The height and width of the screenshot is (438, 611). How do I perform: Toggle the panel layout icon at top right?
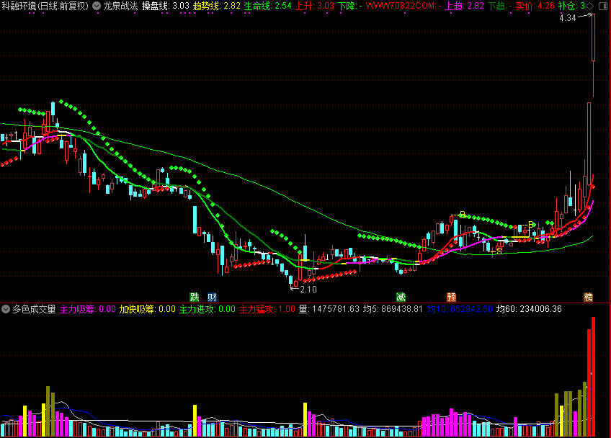point(602,6)
